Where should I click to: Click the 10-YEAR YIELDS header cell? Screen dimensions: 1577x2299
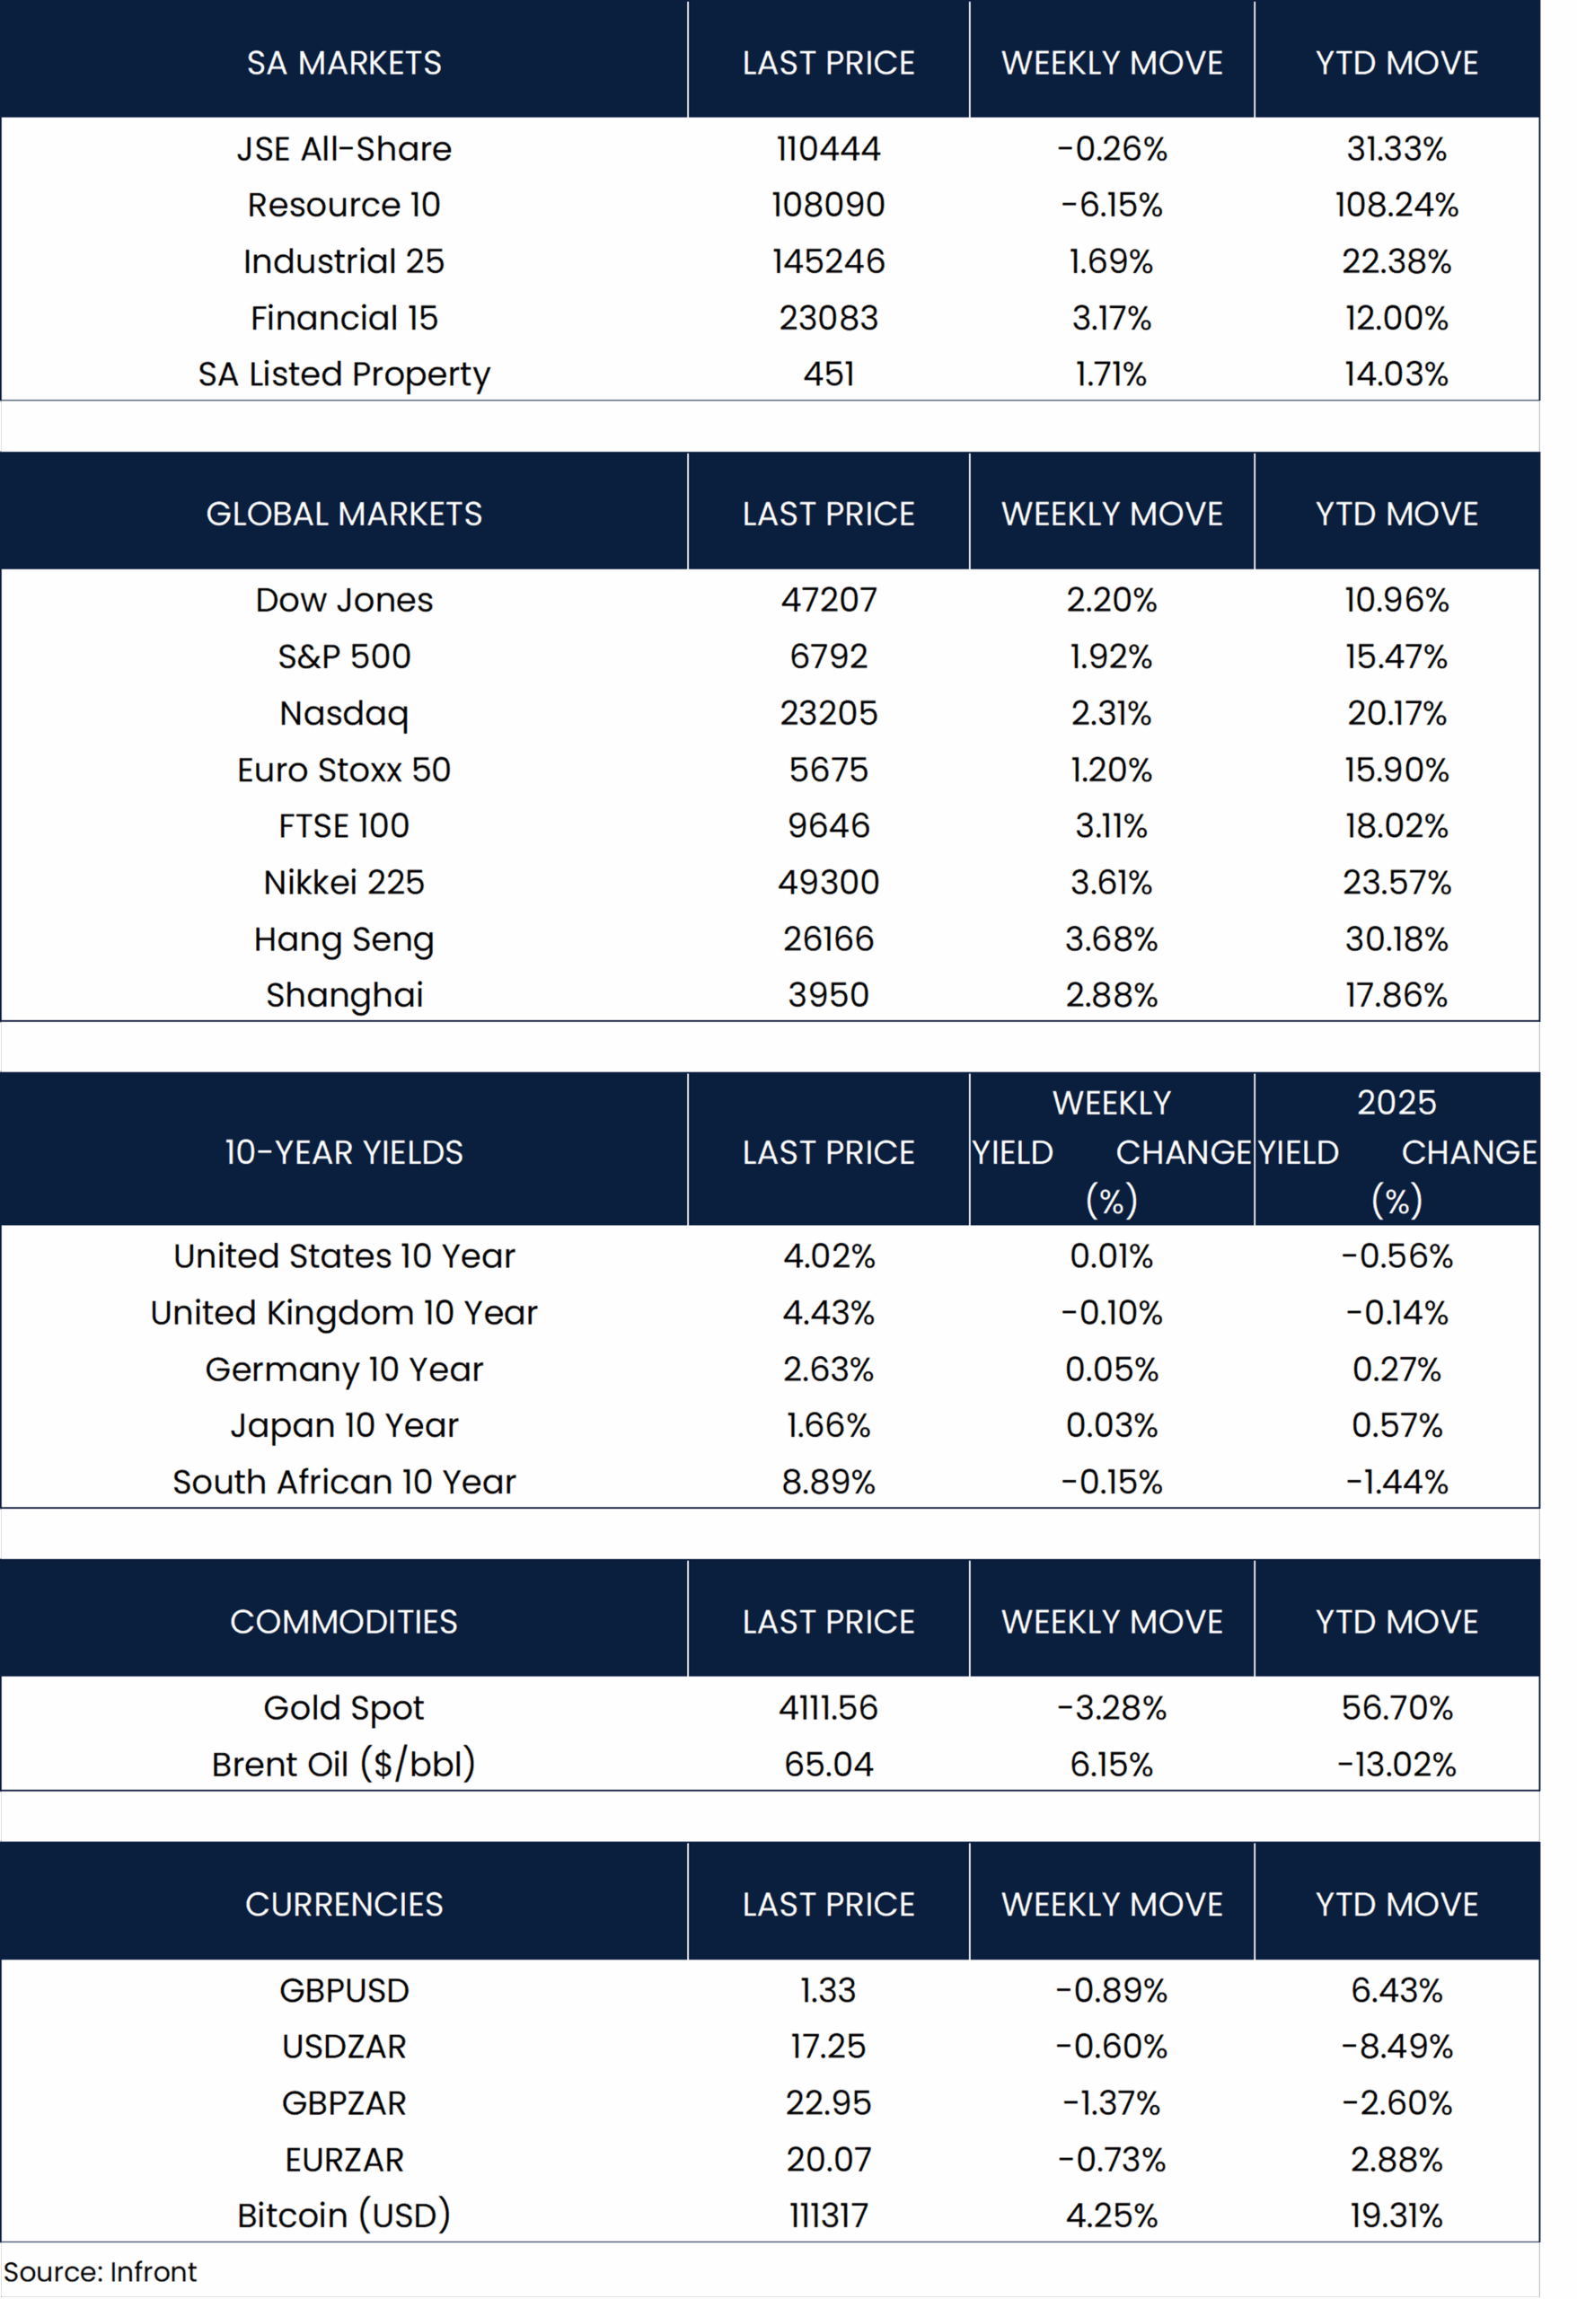coord(343,1152)
